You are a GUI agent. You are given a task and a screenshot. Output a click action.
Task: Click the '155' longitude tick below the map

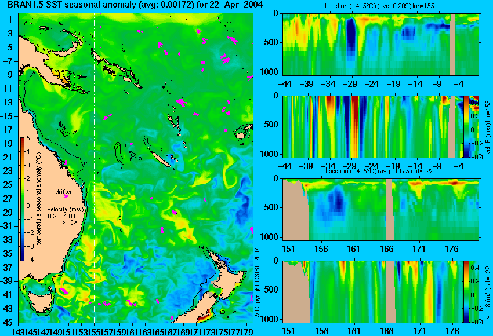pos(95,331)
